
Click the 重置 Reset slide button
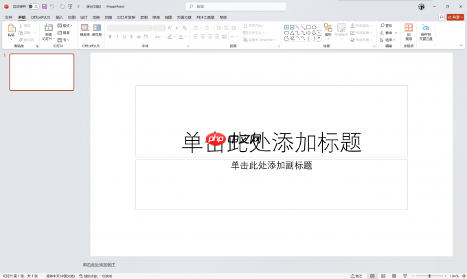click(63, 33)
